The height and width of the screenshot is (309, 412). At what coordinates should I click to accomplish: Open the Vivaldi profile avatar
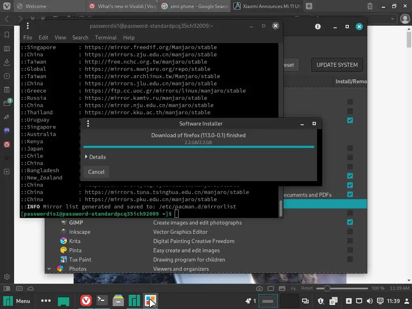coord(405,19)
